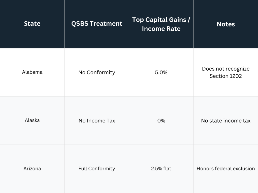Click the Income Rate header line
Viewport: 258px width, 193px height.
point(161,29)
